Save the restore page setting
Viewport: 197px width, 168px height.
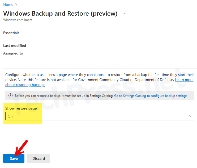14,158
